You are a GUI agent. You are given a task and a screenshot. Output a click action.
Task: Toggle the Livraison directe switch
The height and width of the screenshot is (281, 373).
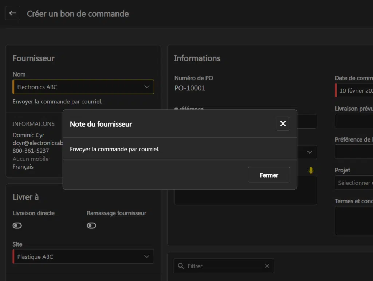(17, 225)
